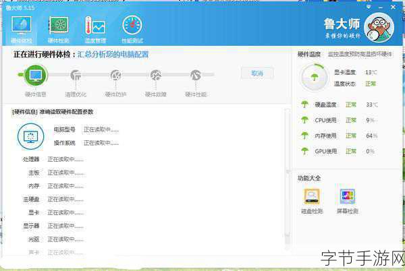Click the 显示器 row label
405x271 pixels.
(x=31, y=226)
